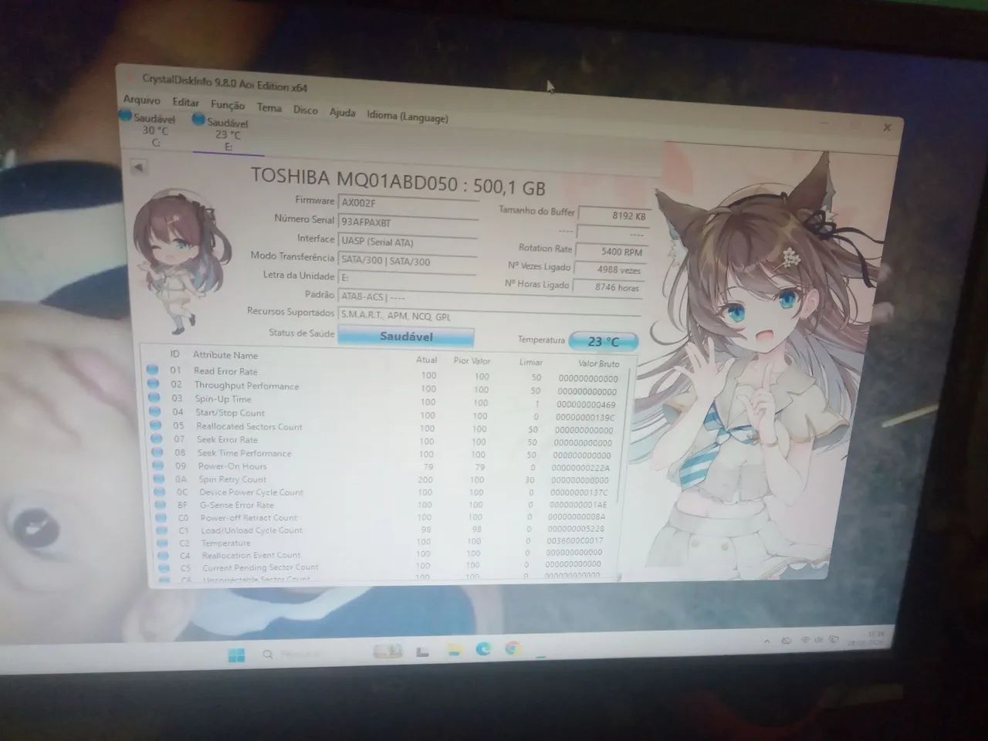Show hidden system tray icons chevron
This screenshot has width=988, height=741.
767,641
